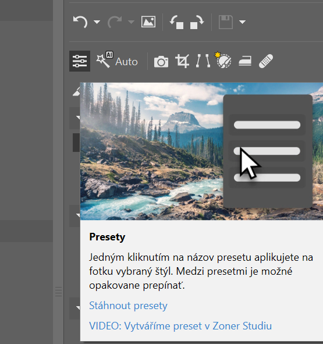Click the show original image icon

(x=148, y=22)
